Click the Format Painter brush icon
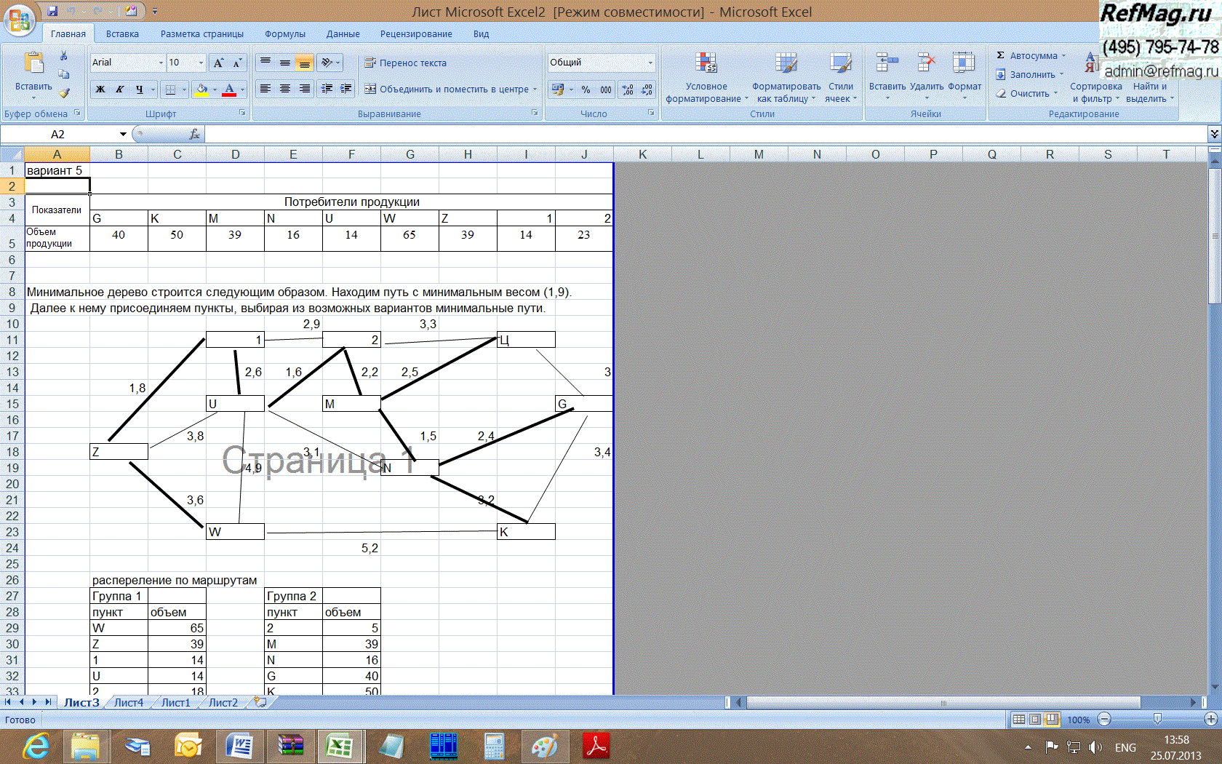The height and width of the screenshot is (764, 1222). tap(64, 93)
